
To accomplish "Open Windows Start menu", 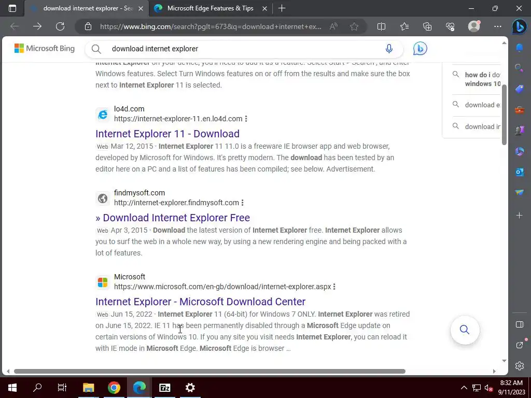I will click(12, 388).
